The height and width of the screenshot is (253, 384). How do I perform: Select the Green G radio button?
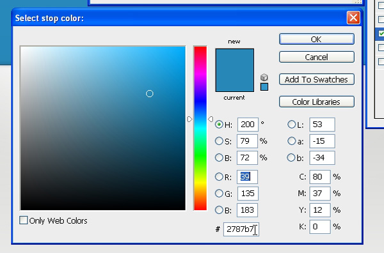[219, 194]
